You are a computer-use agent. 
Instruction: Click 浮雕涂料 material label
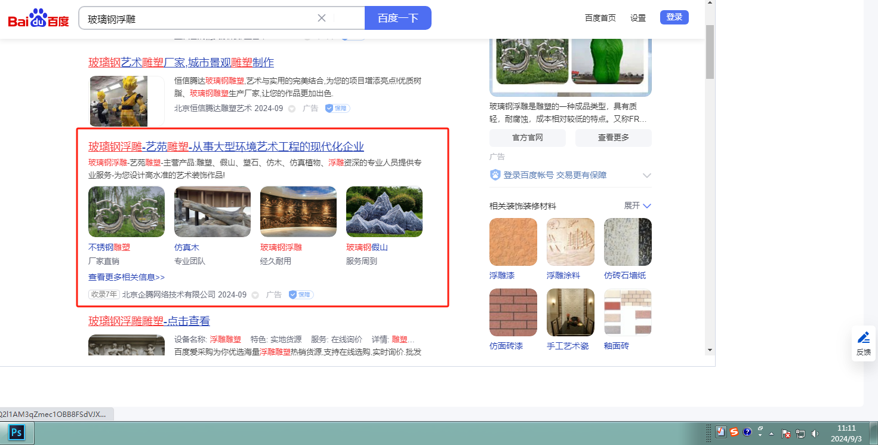coord(563,275)
